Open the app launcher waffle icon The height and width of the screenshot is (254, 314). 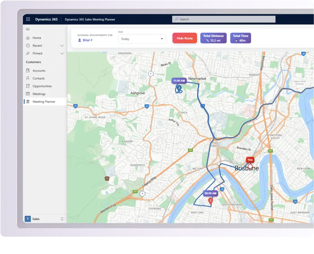coord(28,19)
